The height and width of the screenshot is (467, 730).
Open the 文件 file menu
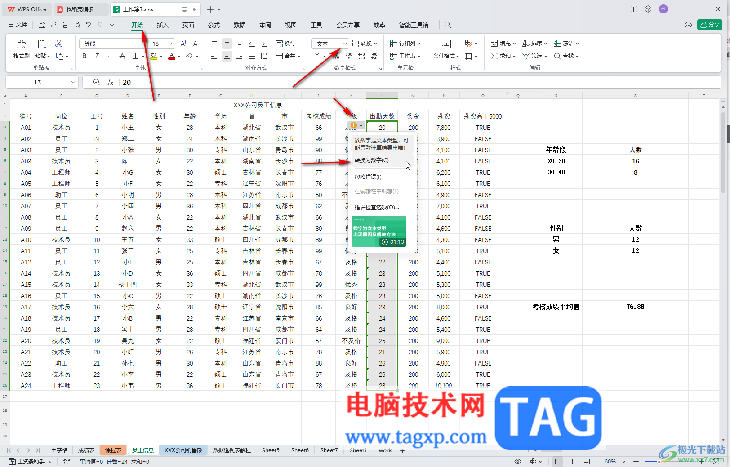click(18, 25)
